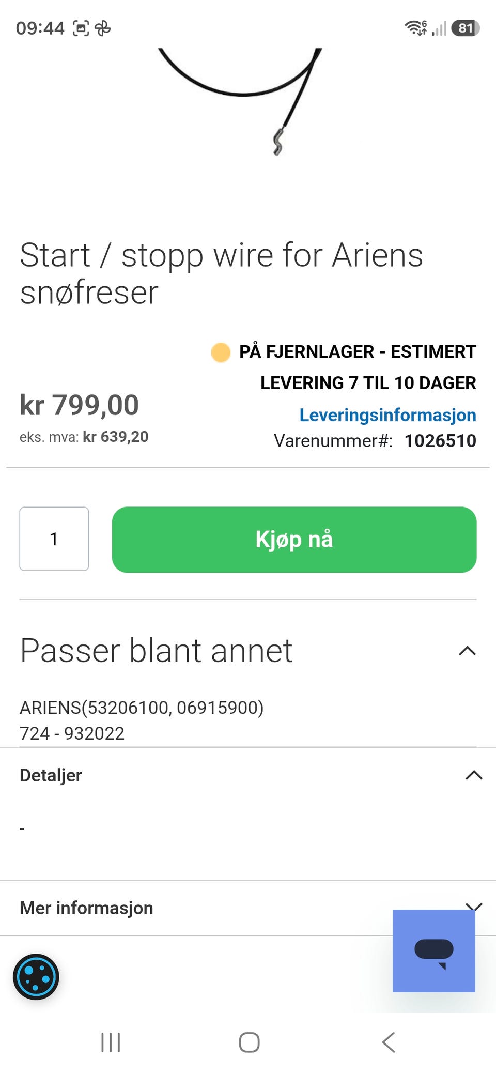
Task: Click the Kjøp nå button
Action: [294, 540]
